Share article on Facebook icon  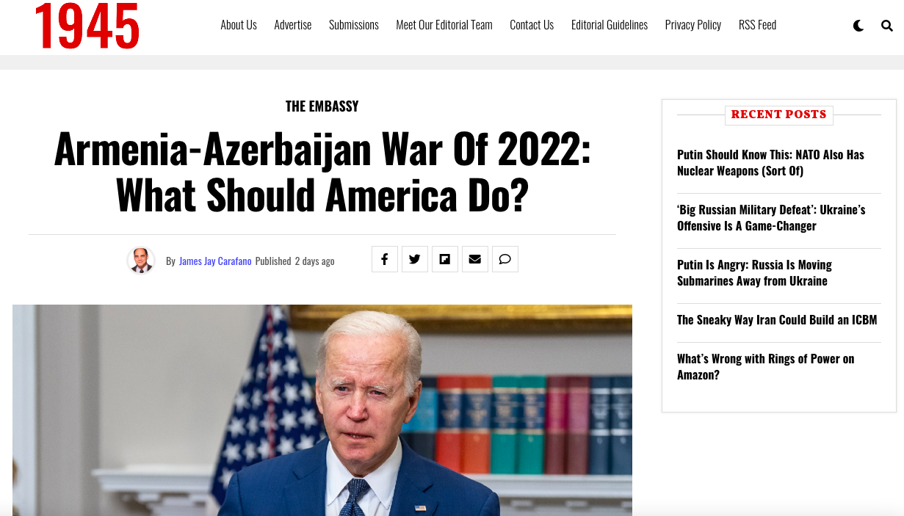pos(385,259)
